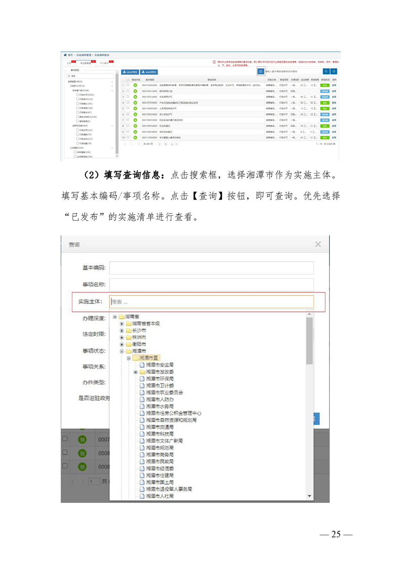Check the first row checkbox behind the dialog

pos(65,439)
